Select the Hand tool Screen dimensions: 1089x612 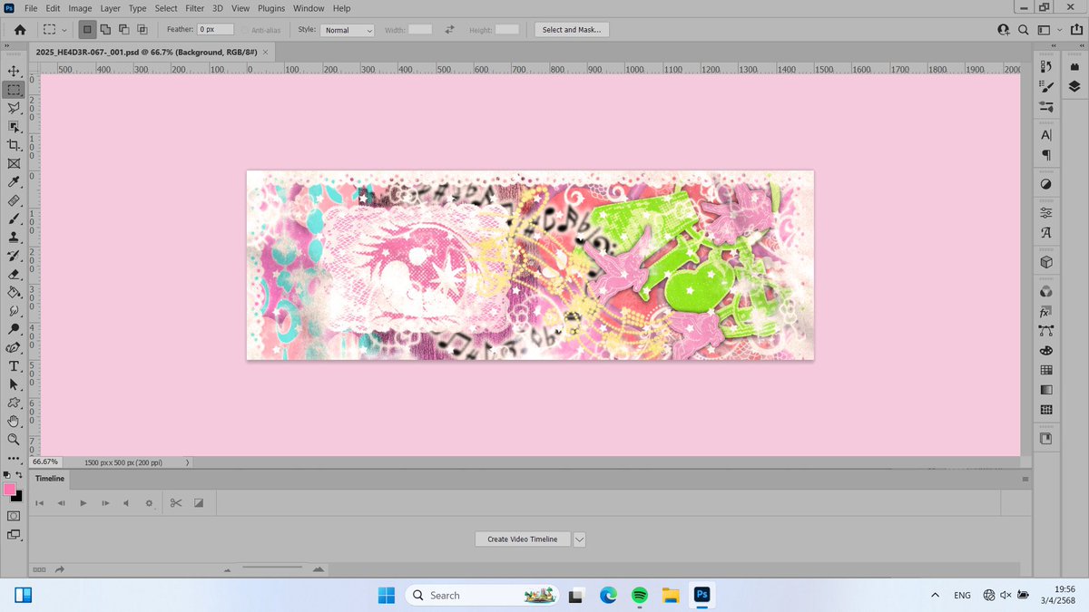[15, 422]
